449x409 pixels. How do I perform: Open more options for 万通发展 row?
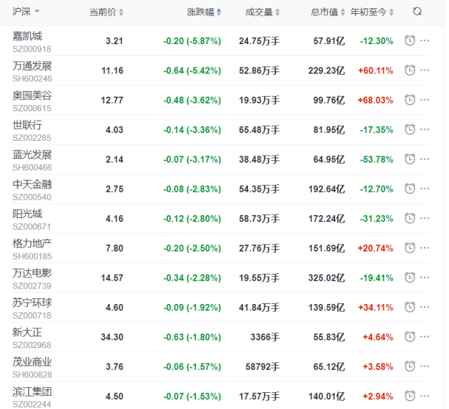(424, 70)
